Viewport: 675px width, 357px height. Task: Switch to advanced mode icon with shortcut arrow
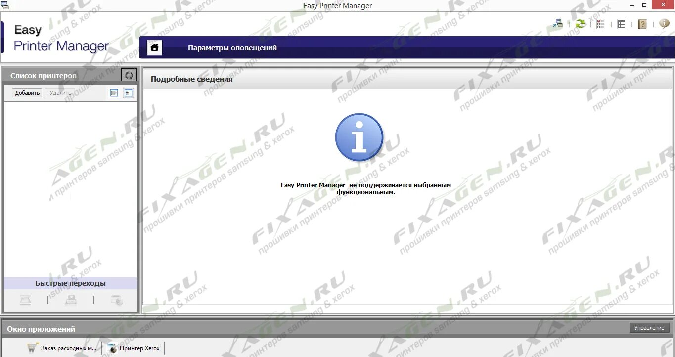tap(558, 23)
